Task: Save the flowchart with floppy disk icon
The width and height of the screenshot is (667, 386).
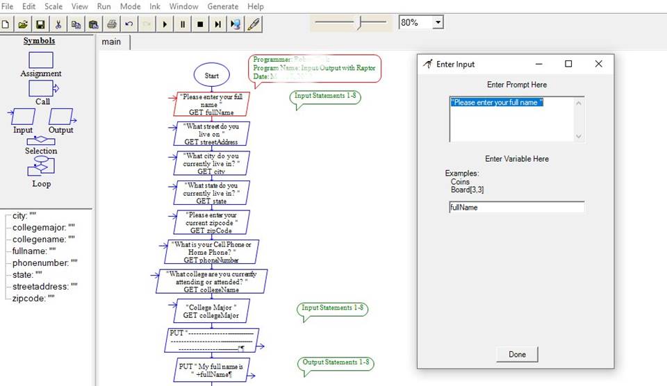Action: tap(40, 24)
